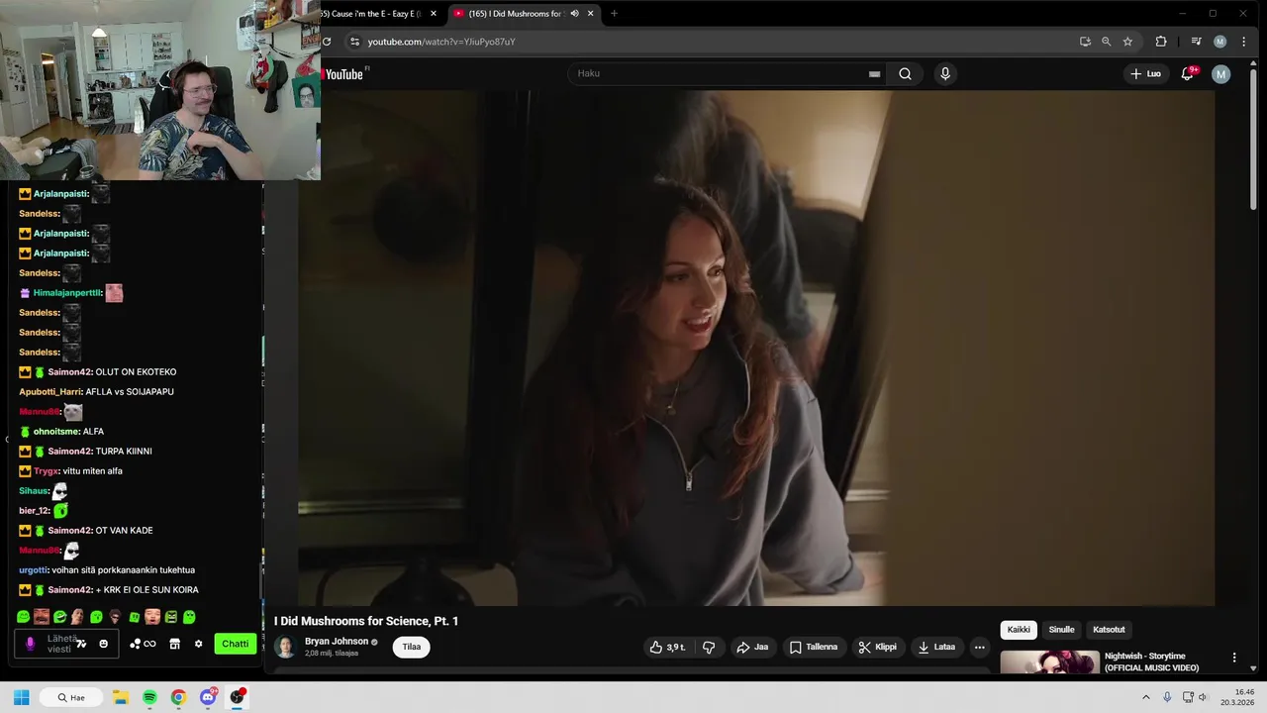The width and height of the screenshot is (1267, 713).
Task: Click Bryan Johnson channel avatar
Action: 285,648
